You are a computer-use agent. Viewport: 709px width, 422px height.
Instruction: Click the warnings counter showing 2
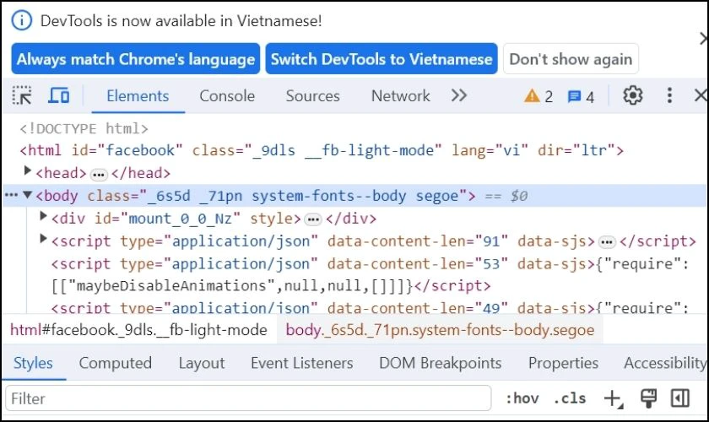(x=539, y=96)
